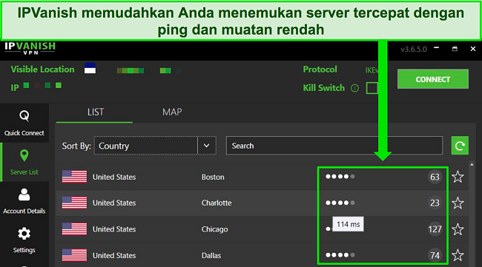
Task: Click the scrollbar up arrow
Action: pos(472,165)
